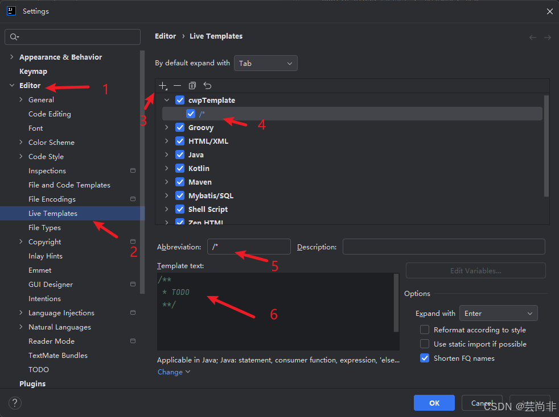Expand the Groovy template group

pos(166,127)
